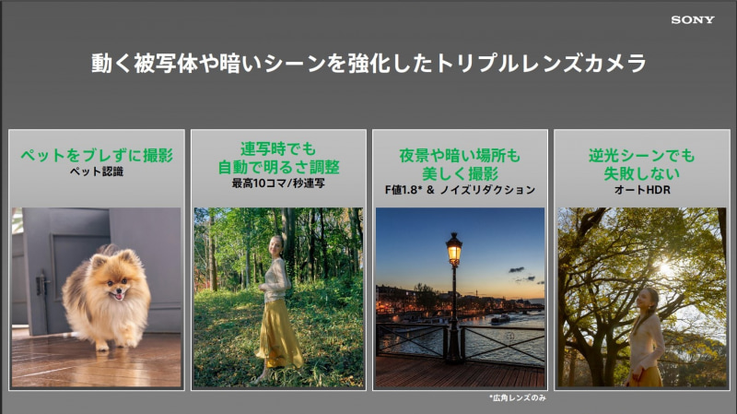Click the 'ペット認識' subtitle
This screenshot has height=414, width=737.
click(97, 172)
